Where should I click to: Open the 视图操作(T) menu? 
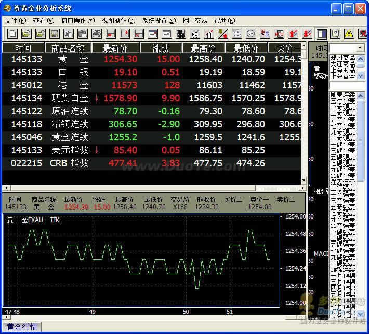click(118, 21)
